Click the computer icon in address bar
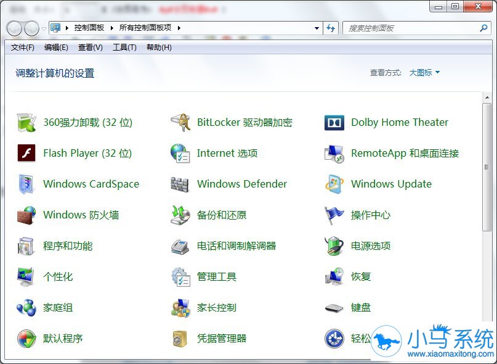The height and width of the screenshot is (364, 497). (56, 28)
